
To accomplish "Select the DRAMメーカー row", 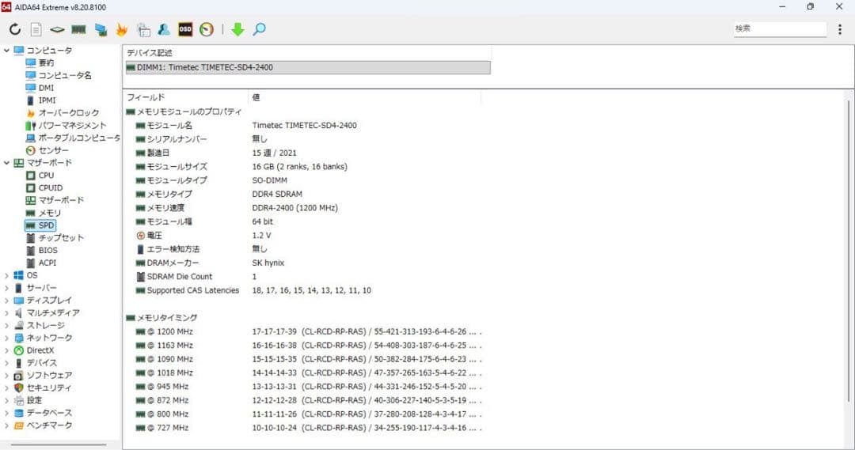I will [303, 263].
